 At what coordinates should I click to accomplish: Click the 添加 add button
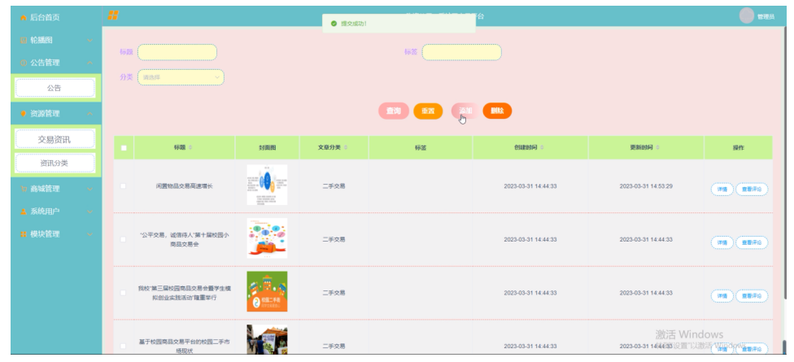tap(465, 111)
